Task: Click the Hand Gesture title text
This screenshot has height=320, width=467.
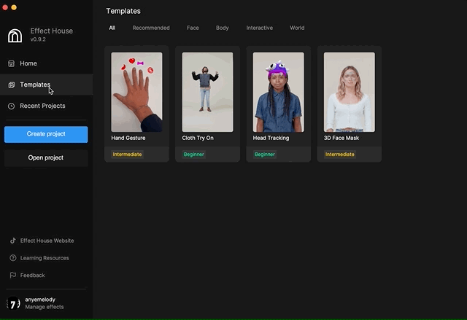Action: (x=128, y=138)
